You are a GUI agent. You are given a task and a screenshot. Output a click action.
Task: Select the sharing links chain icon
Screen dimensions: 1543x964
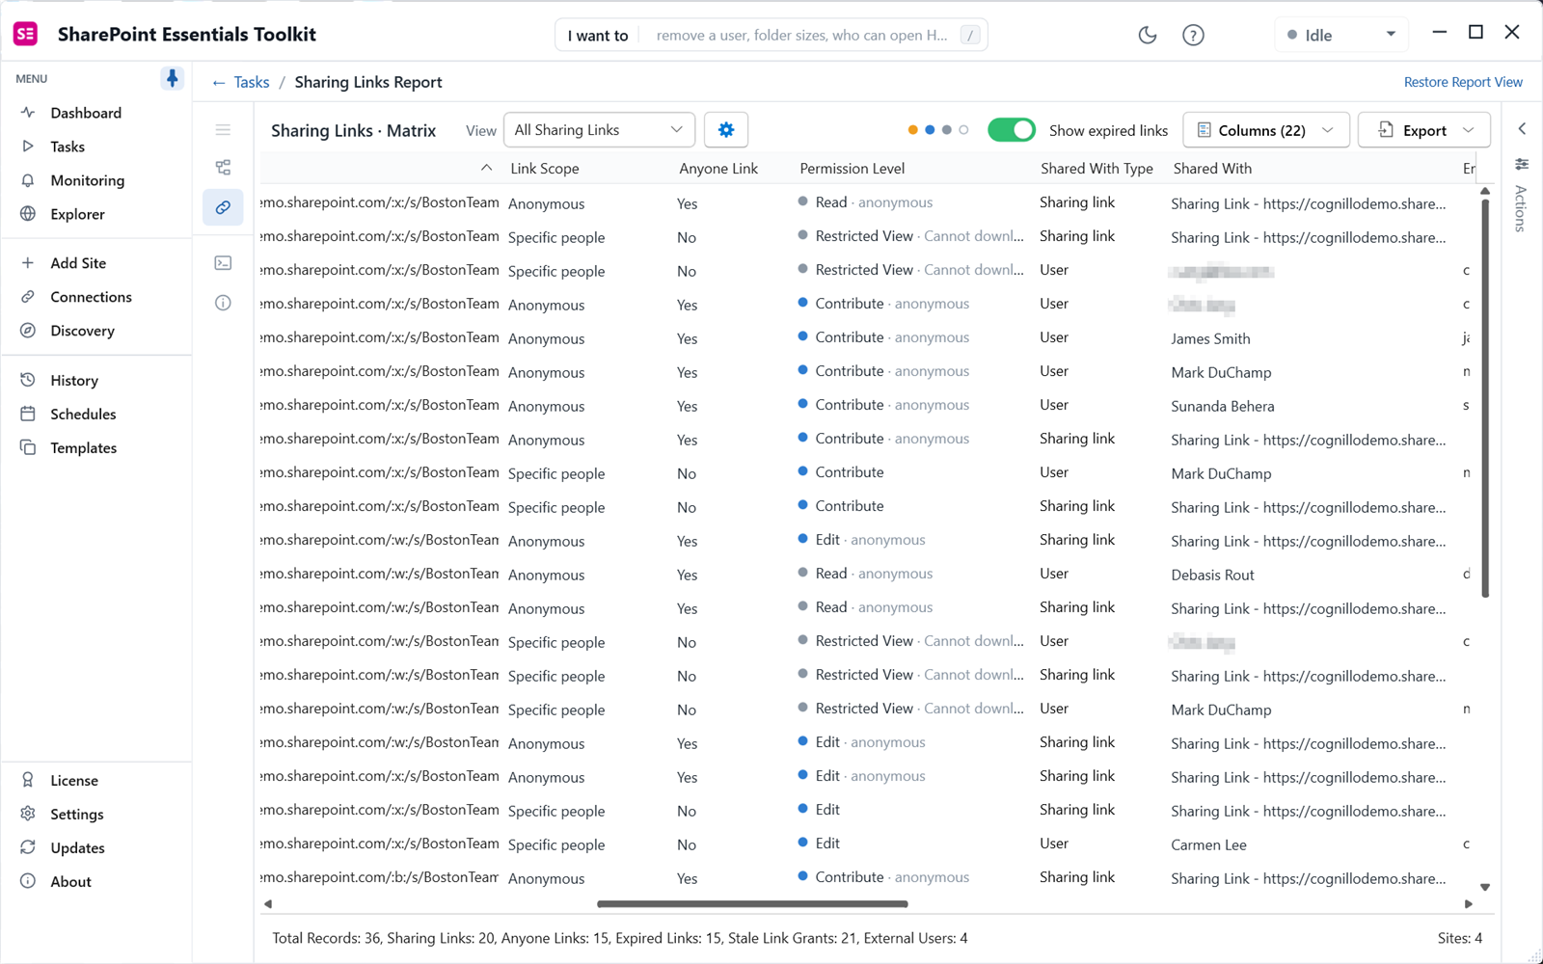[223, 207]
